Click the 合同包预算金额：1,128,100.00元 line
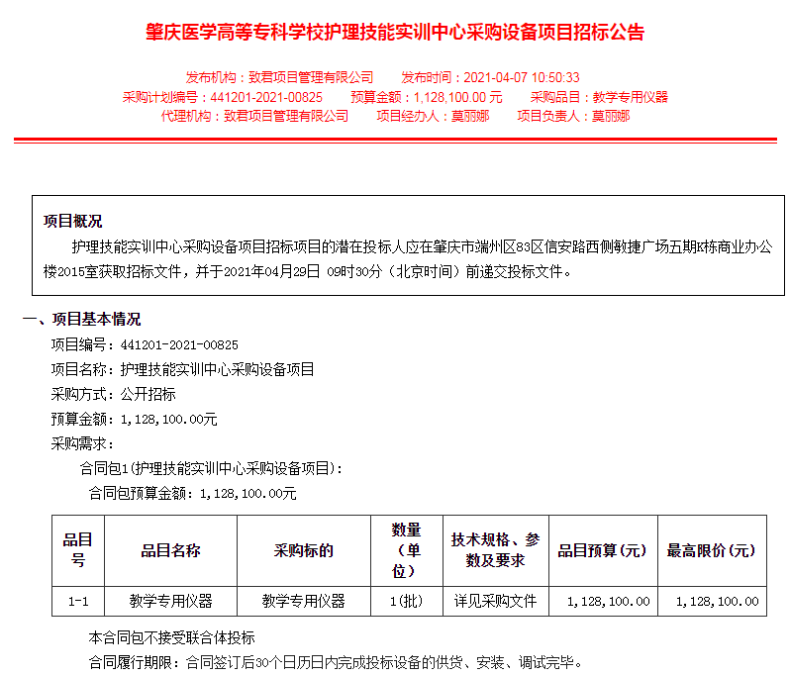This screenshot has height=676, width=789. (x=192, y=493)
